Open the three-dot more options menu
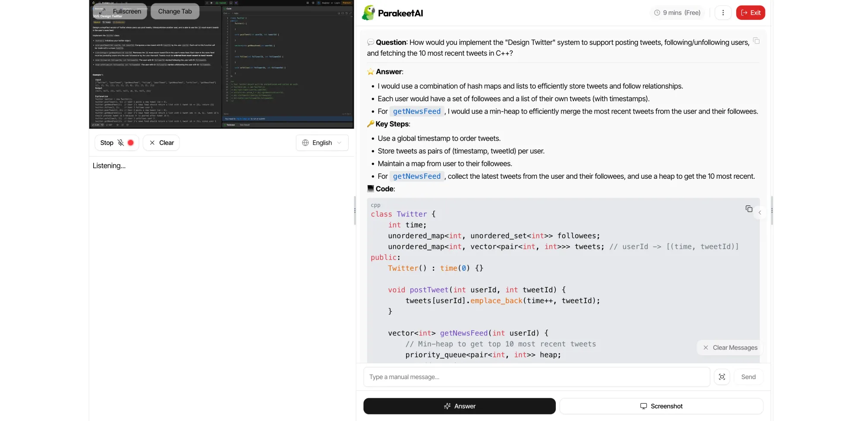 [723, 13]
